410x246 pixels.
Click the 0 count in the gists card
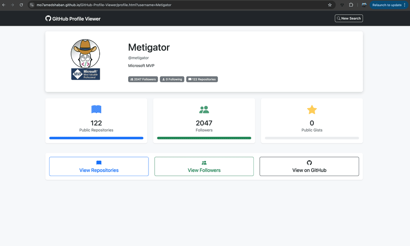(312, 123)
